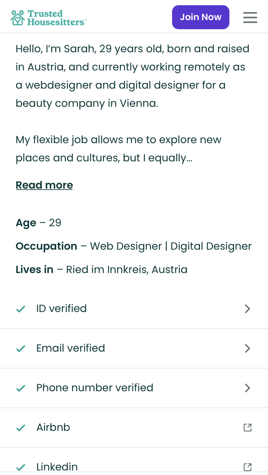Select the Email verified row label
The width and height of the screenshot is (268, 475).
click(71, 348)
